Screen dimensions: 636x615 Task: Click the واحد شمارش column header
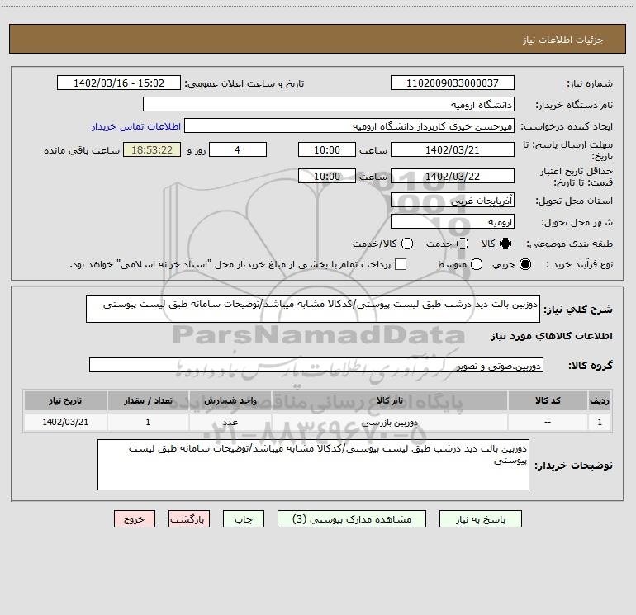(230, 400)
